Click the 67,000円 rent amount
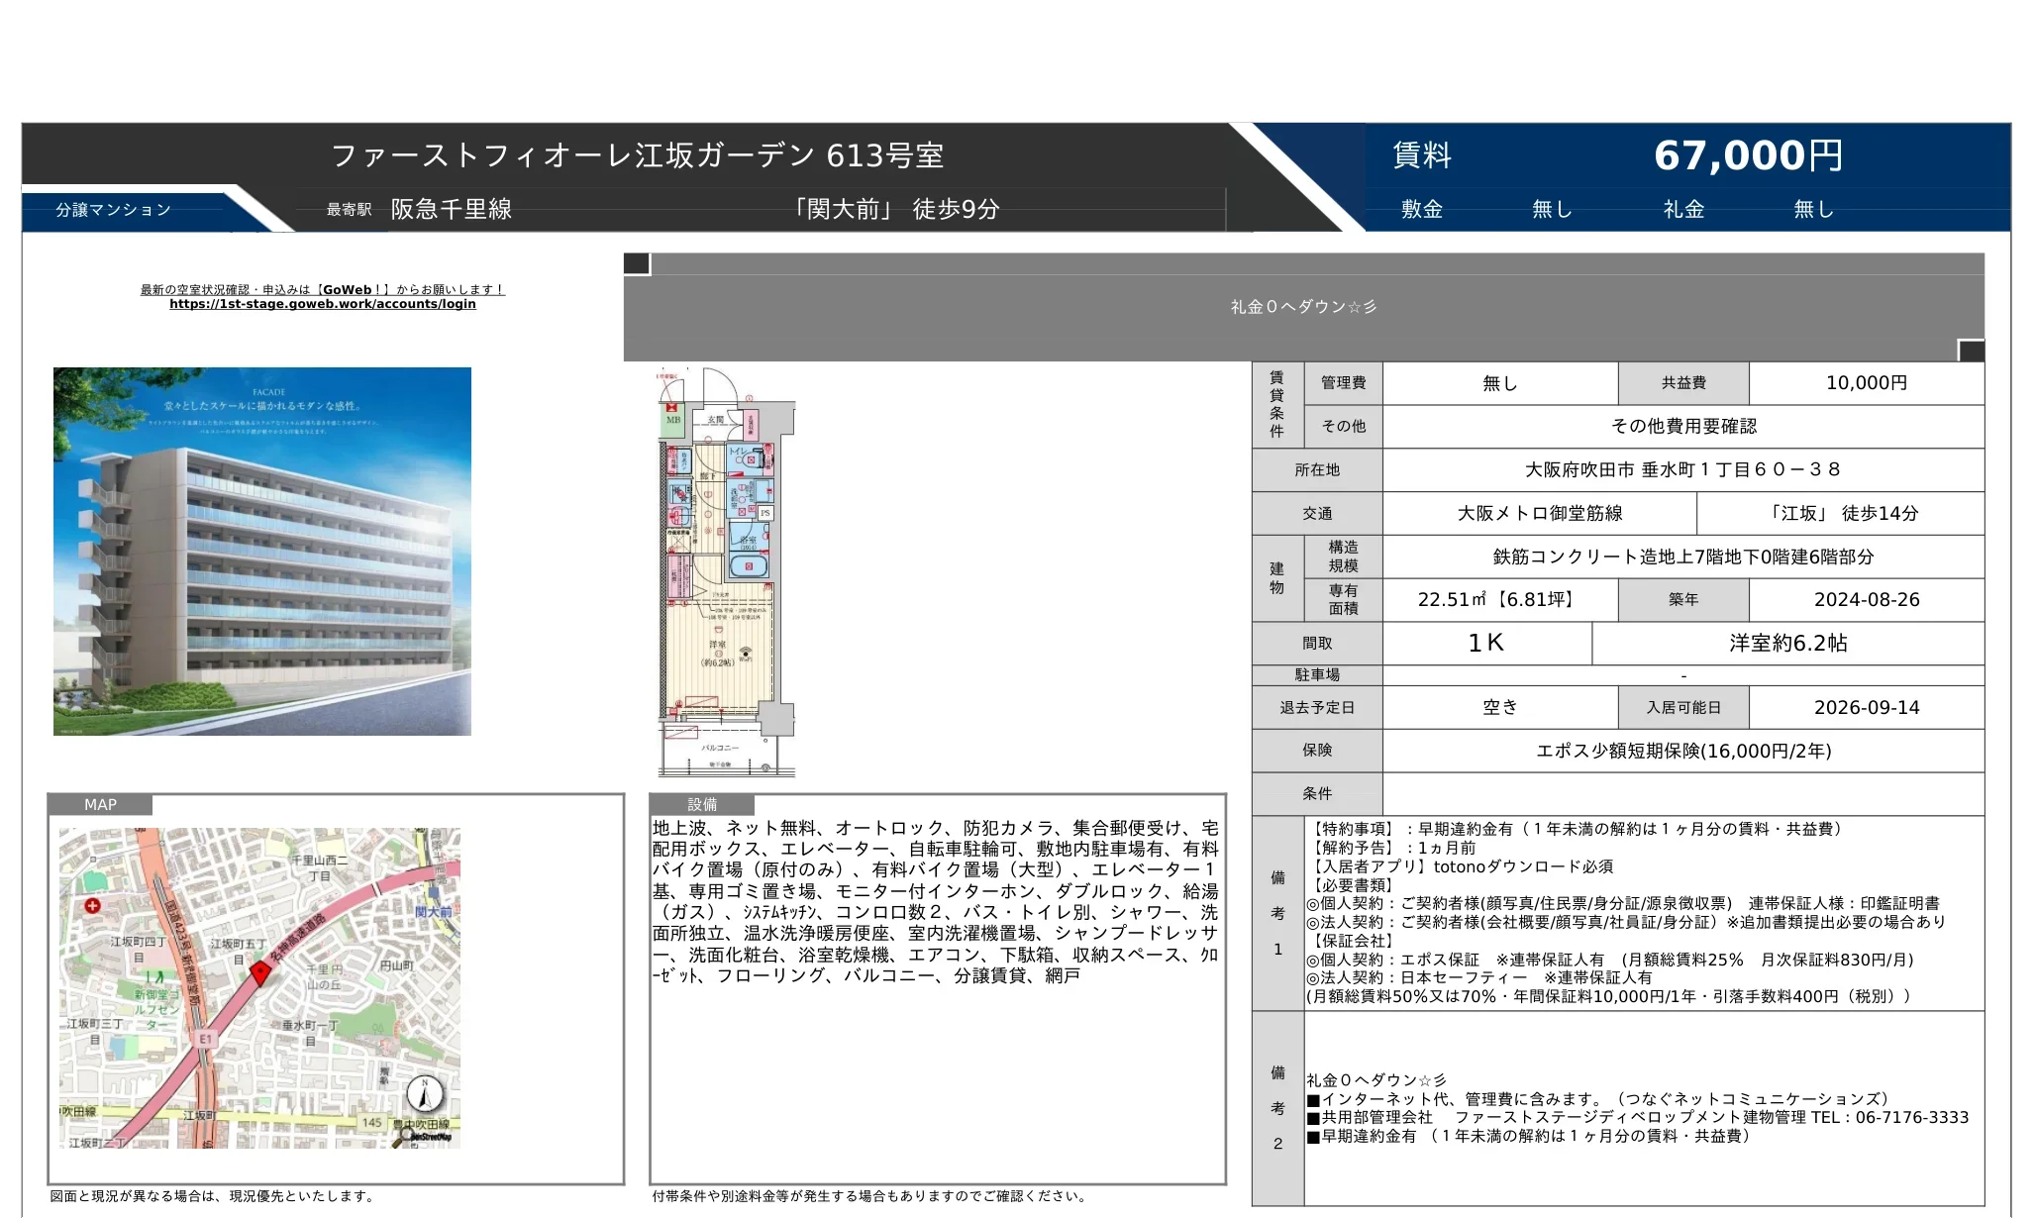This screenshot has height=1218, width=2036. point(1748,155)
